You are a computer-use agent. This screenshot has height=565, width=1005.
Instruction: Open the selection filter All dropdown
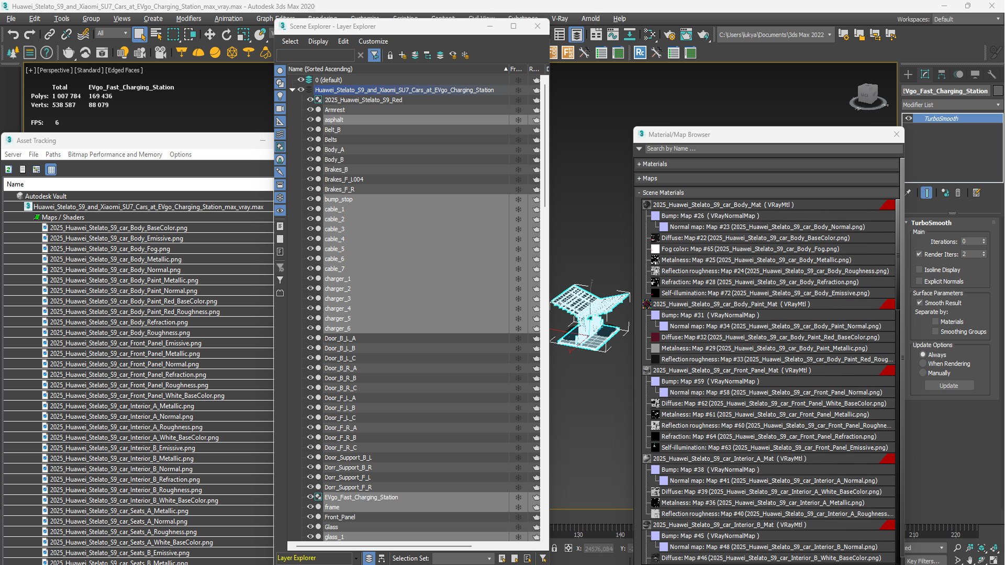click(112, 33)
